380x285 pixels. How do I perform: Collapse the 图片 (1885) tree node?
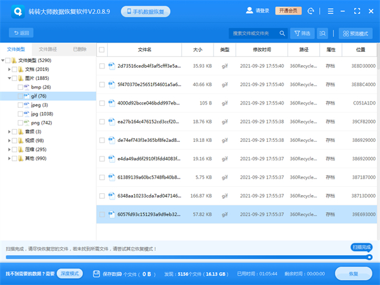(x=9, y=78)
